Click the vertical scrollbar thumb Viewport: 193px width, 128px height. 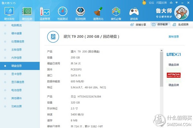coord(161,69)
